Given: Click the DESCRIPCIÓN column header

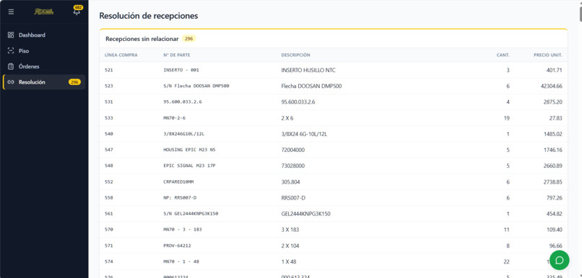Looking at the screenshot, I should (295, 55).
